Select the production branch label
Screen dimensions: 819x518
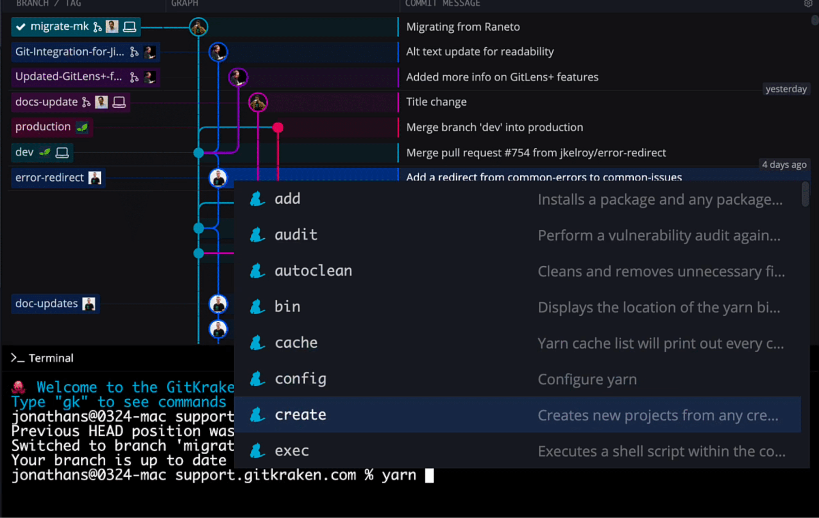pyautogui.click(x=52, y=127)
